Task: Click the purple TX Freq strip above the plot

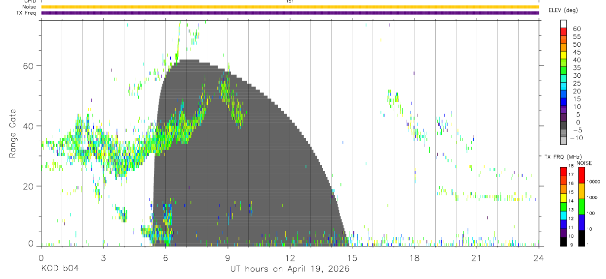Action: pyautogui.click(x=290, y=13)
